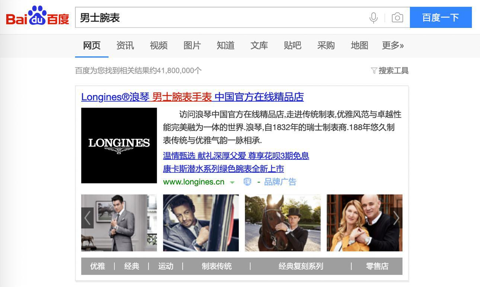This screenshot has width=480, height=287.
Task: Select the 运动 category
Action: point(166,266)
